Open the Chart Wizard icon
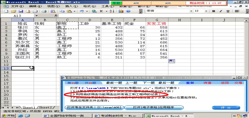The image size is (249, 118). [121, 11]
